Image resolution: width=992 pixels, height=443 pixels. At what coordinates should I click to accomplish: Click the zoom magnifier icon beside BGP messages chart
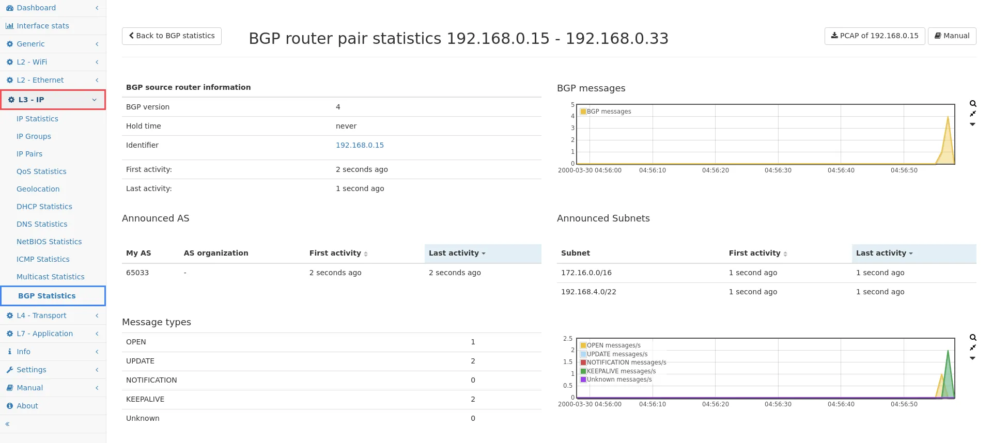[973, 104]
